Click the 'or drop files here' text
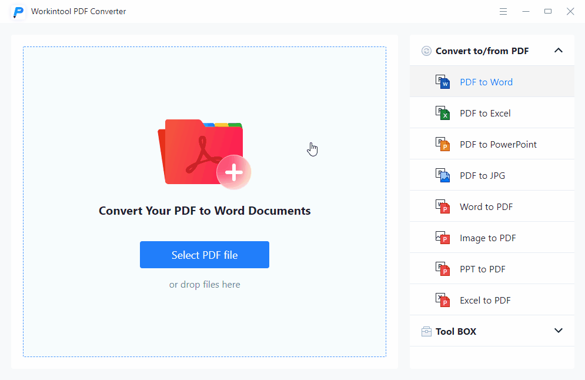The height and width of the screenshot is (380, 585). coord(205,285)
